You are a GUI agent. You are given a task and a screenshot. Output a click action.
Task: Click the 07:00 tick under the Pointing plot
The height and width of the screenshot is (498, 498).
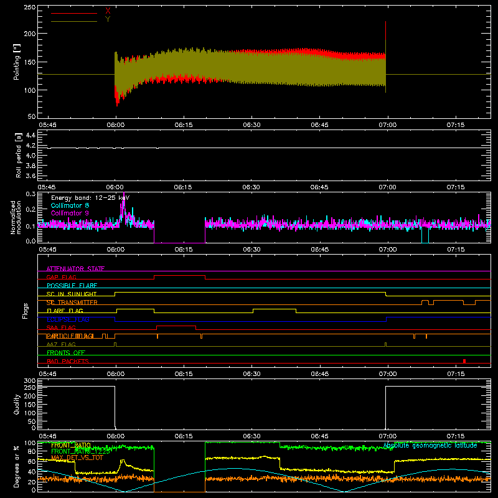387,125
